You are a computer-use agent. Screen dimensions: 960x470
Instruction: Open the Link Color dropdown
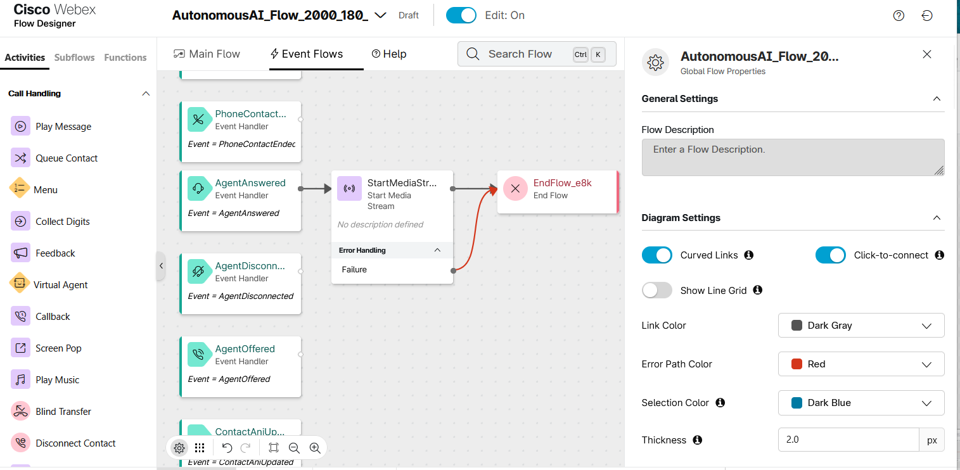tap(861, 326)
